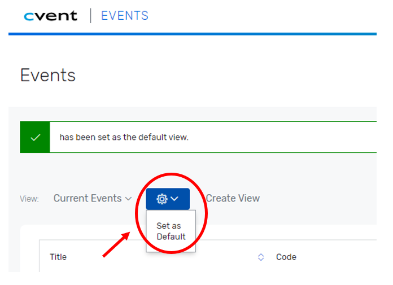The height and width of the screenshot is (285, 393).
Task: Click the Cvent logo
Action: pos(50,16)
